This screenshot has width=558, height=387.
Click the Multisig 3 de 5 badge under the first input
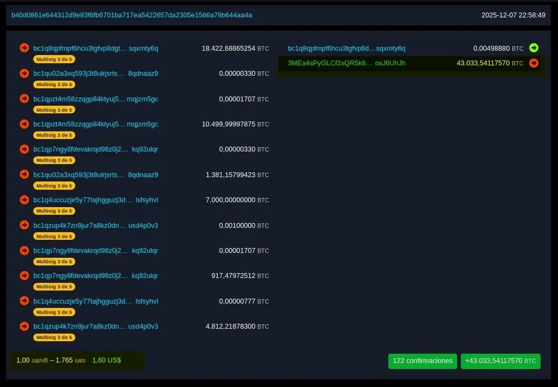tap(54, 59)
